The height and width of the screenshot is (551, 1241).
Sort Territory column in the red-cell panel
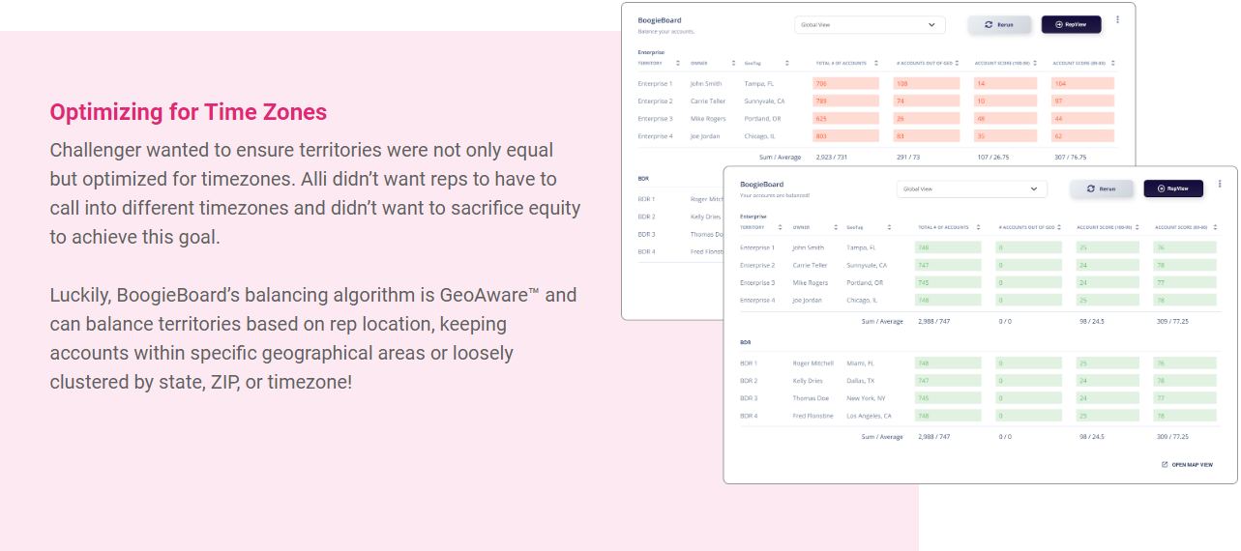coord(678,63)
